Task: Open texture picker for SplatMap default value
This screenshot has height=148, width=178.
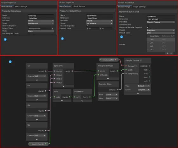Action: coord(53,29)
